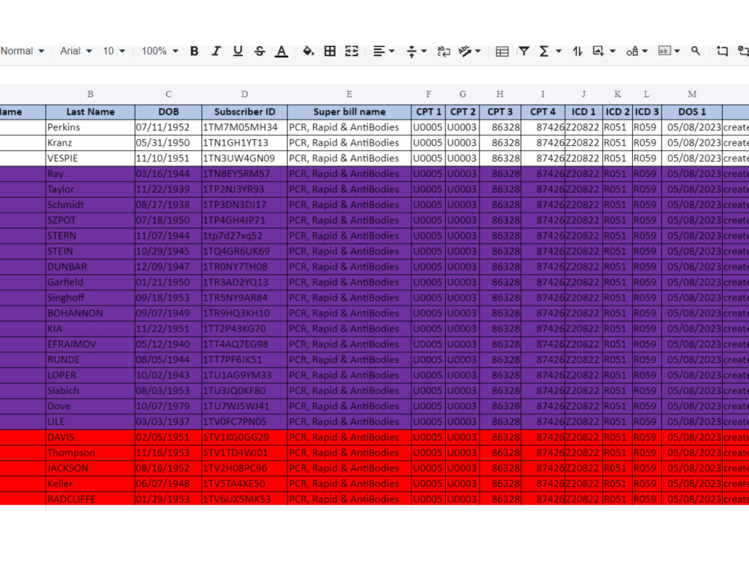Select the 'Last Name' header cell
Screen dimensions: 749x561
click(x=91, y=111)
